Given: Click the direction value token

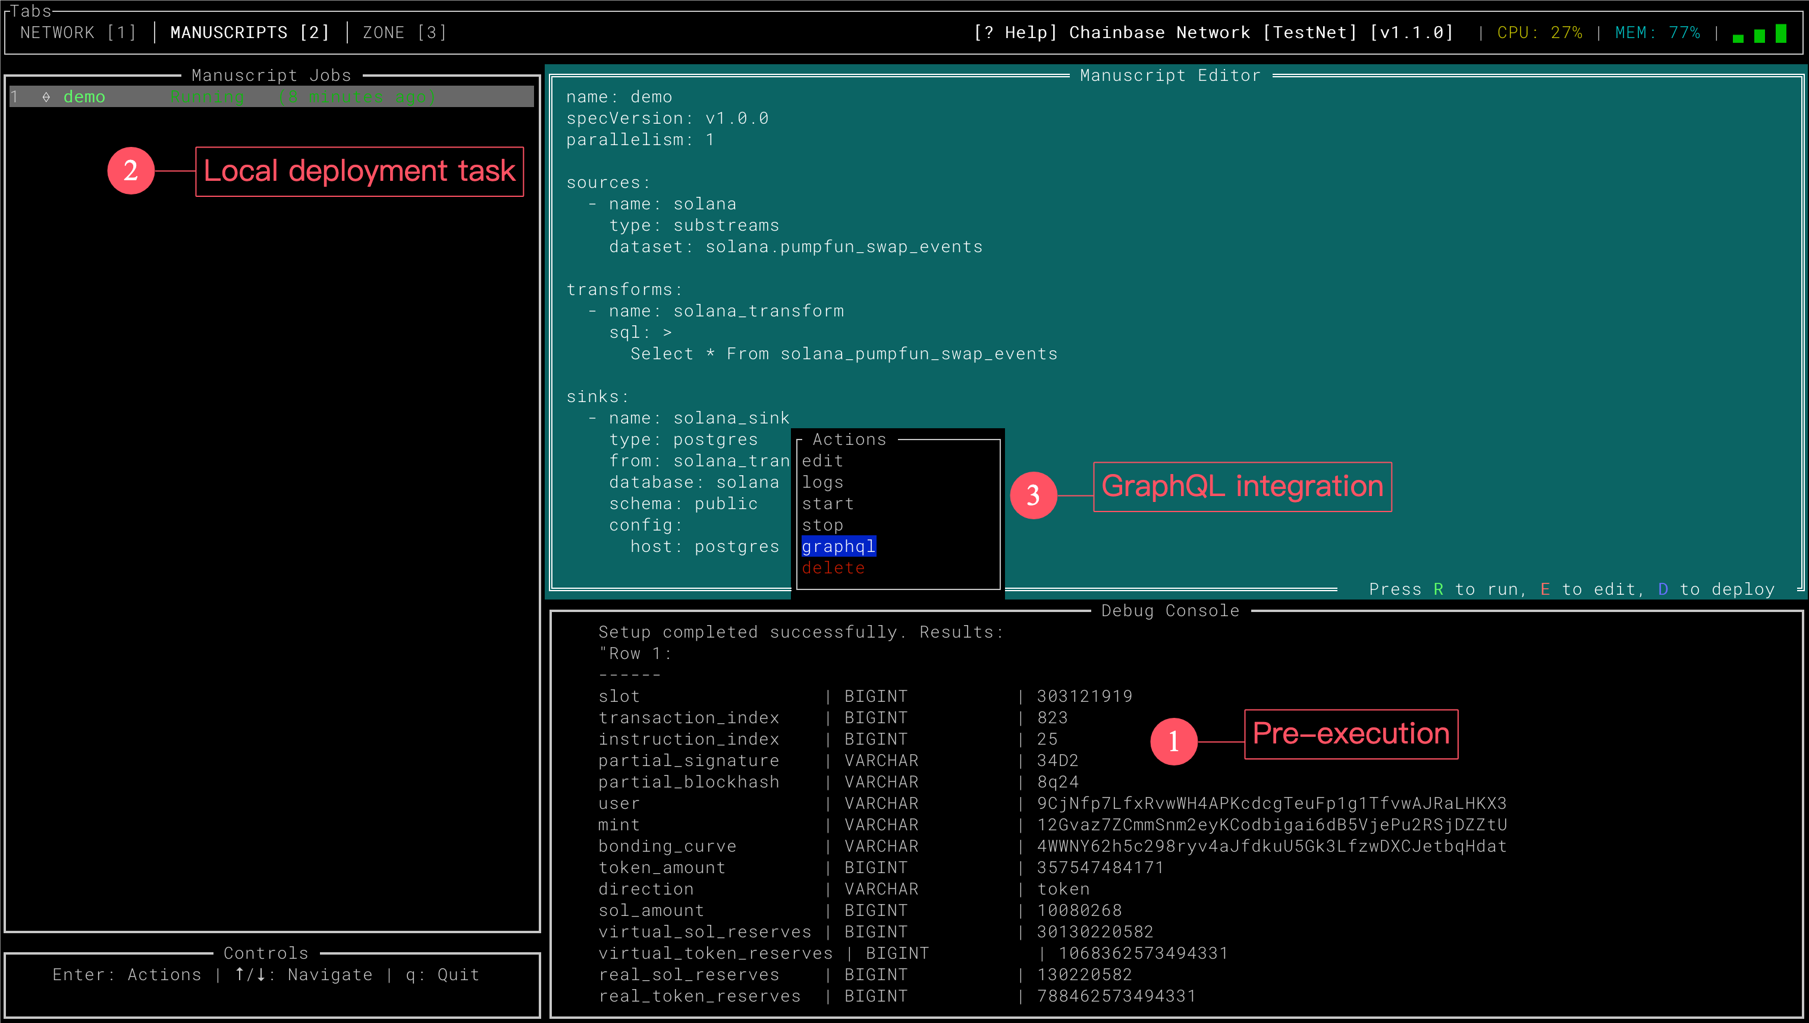Looking at the screenshot, I should (1063, 890).
